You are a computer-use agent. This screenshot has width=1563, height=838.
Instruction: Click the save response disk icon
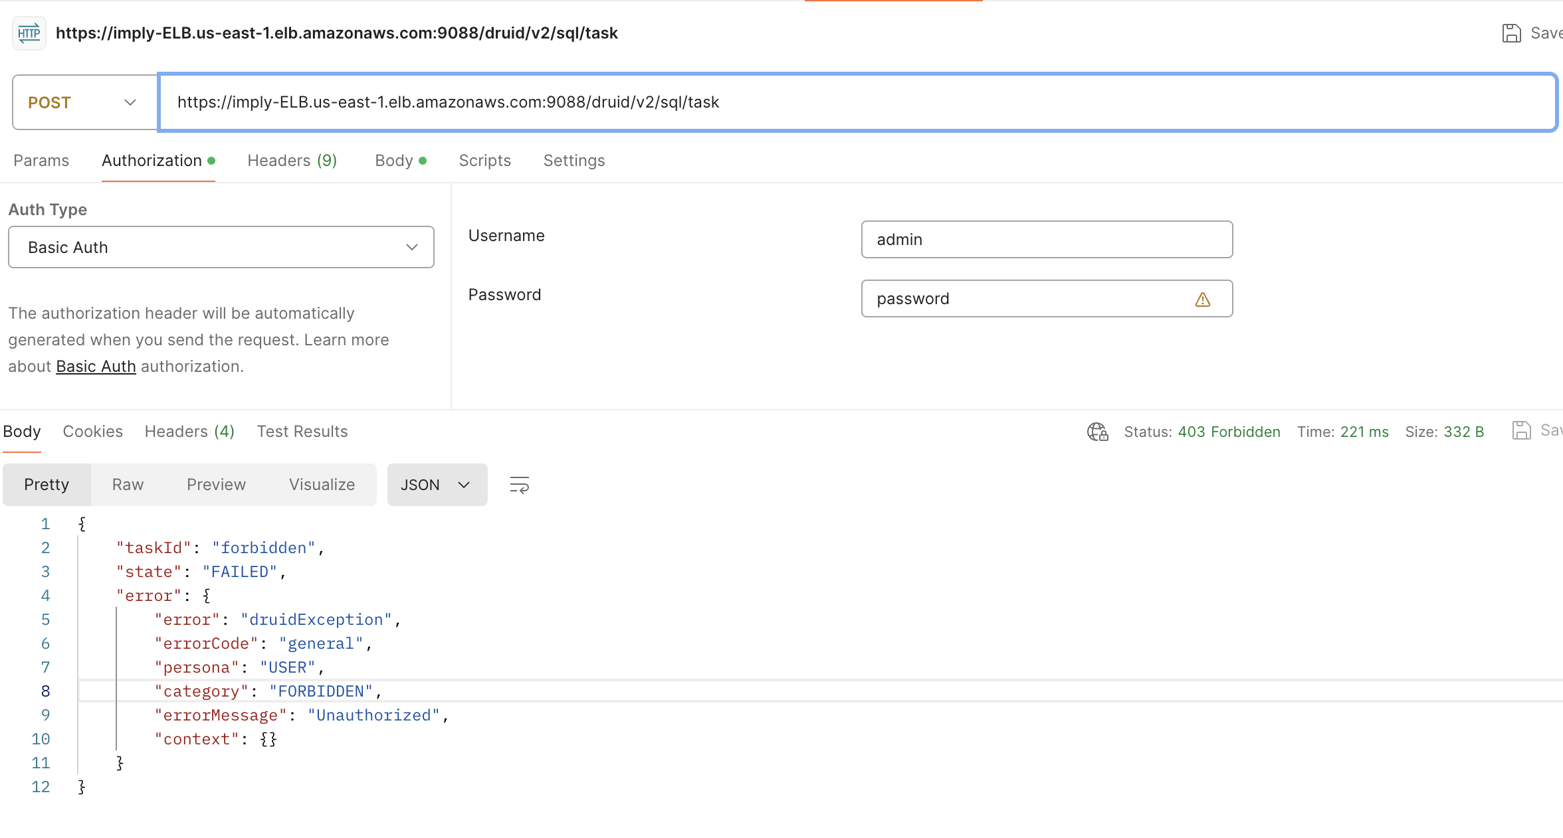tap(1521, 431)
